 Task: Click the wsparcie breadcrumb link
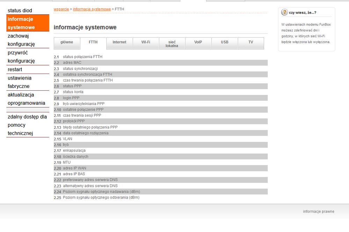61,9
